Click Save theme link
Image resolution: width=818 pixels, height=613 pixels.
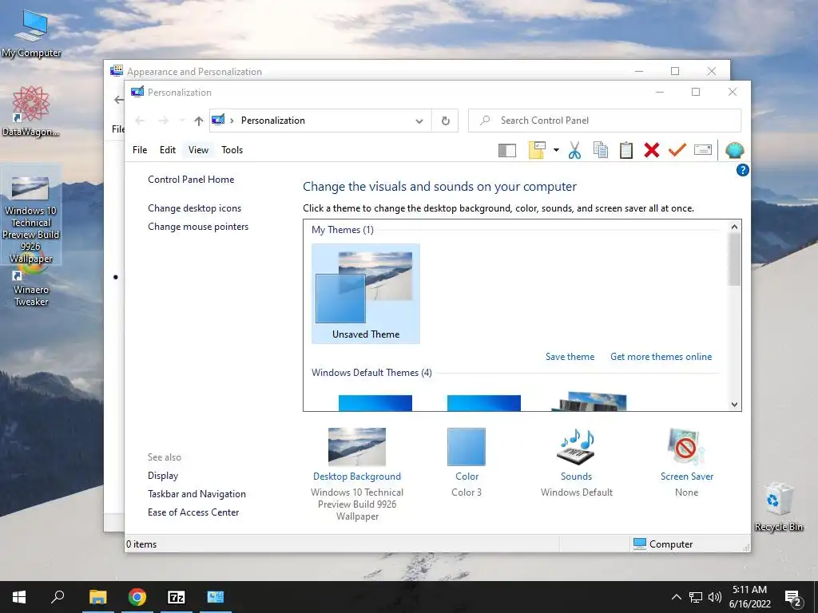570,357
